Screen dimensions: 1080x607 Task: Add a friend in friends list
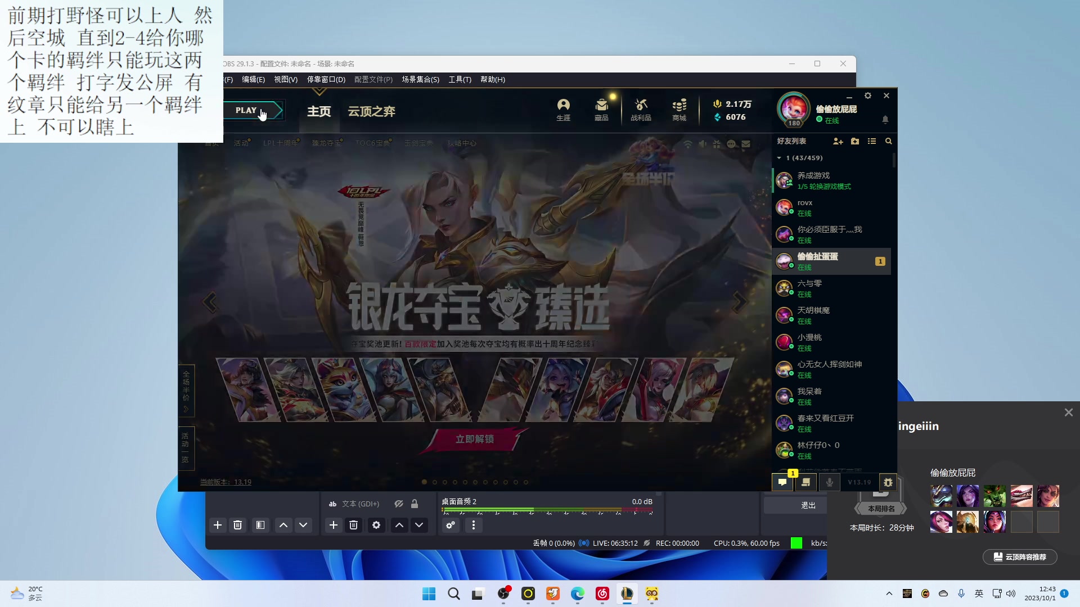click(838, 142)
